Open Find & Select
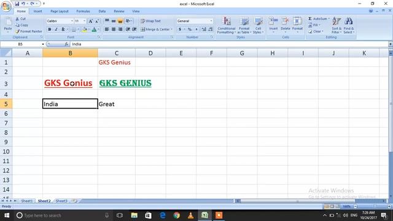Screen dimensions: 393x221 point(349,25)
